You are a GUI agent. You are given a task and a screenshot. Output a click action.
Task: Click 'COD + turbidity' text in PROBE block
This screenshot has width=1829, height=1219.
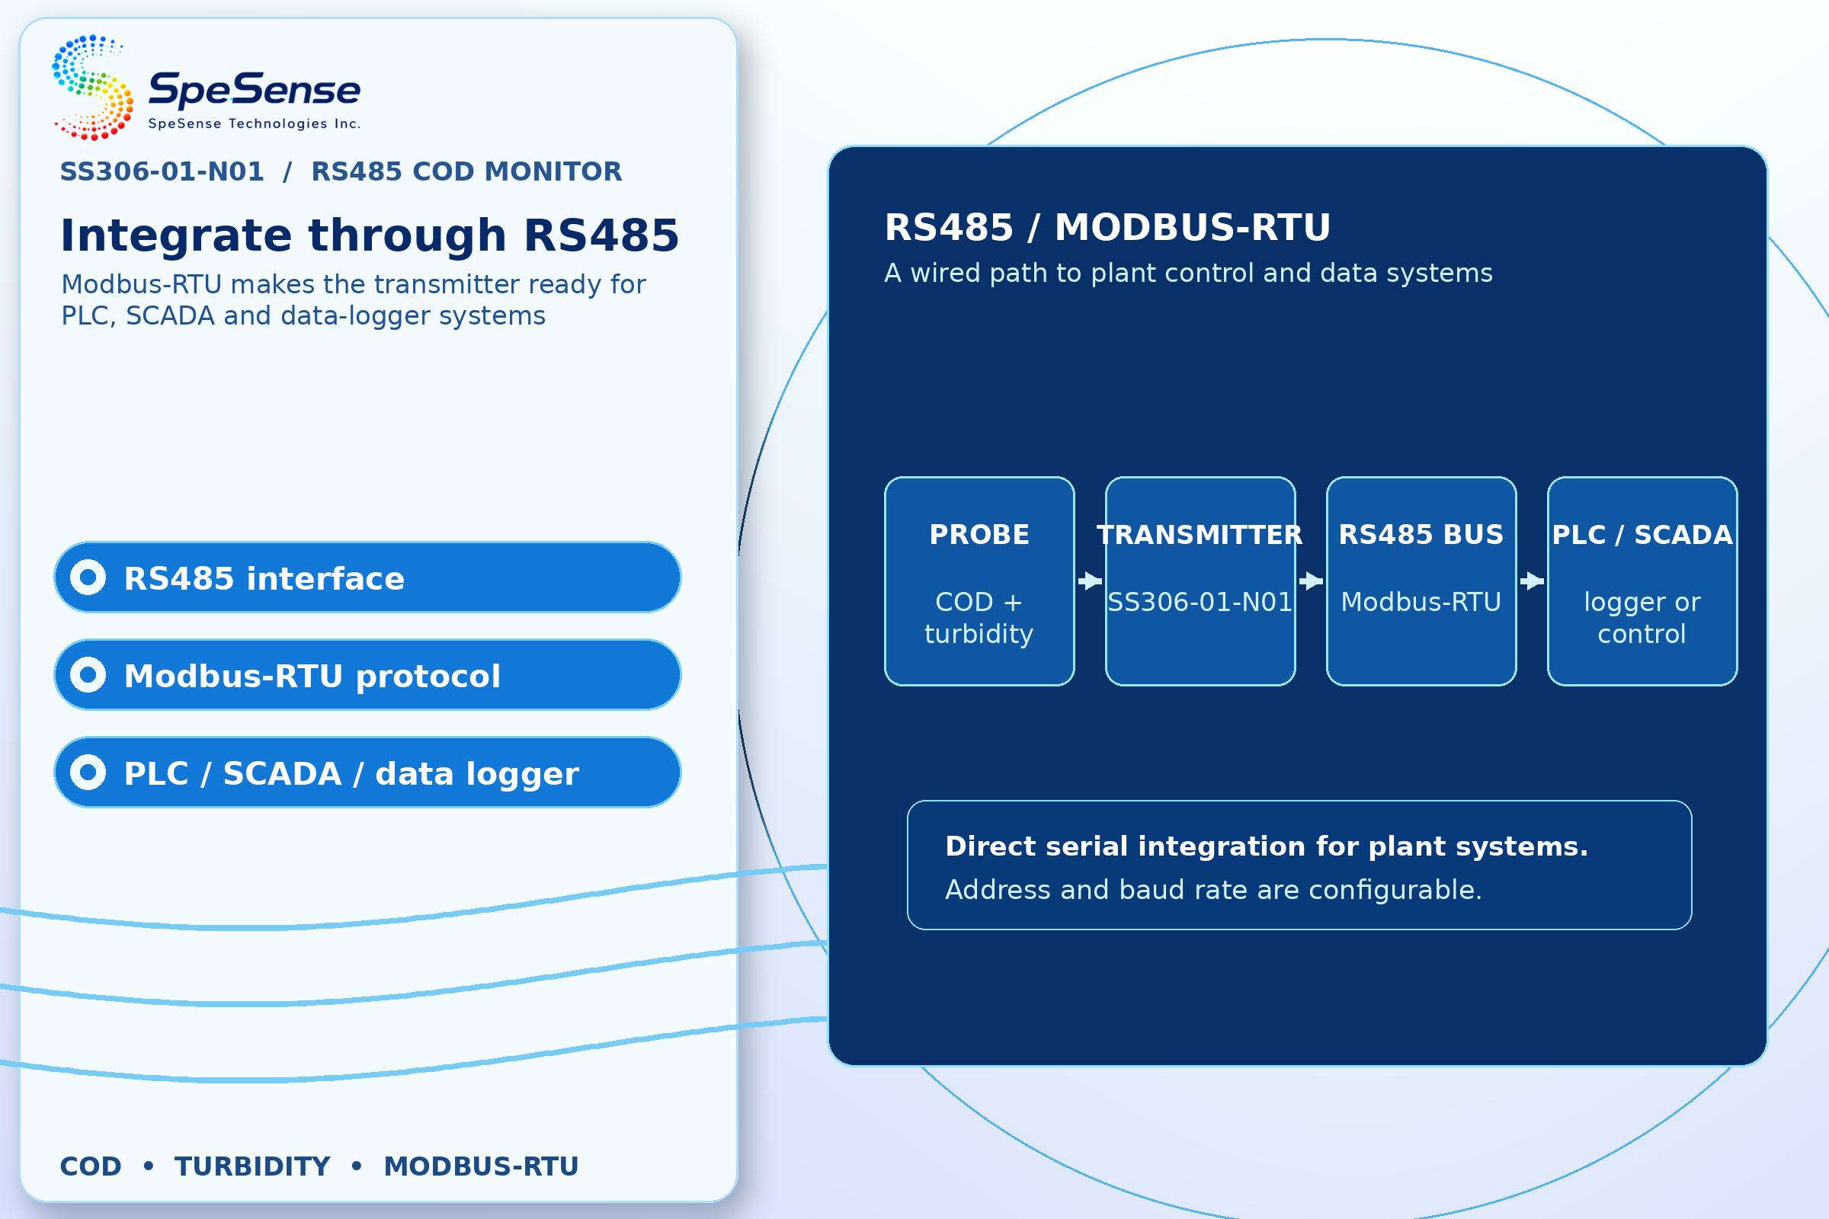[979, 618]
